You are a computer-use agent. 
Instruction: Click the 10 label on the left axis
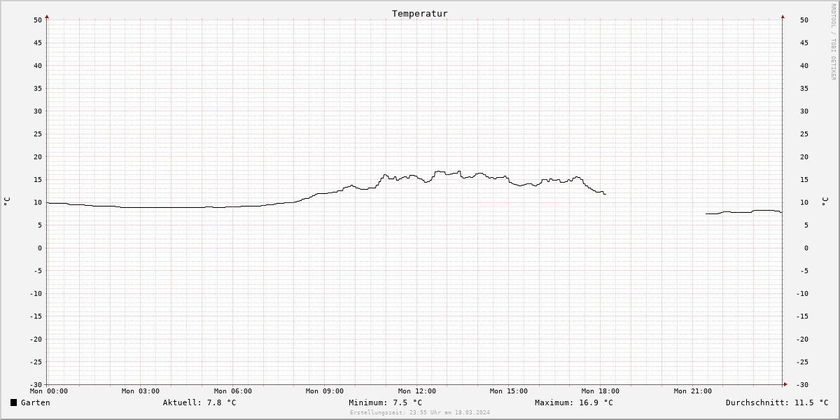tap(38, 202)
